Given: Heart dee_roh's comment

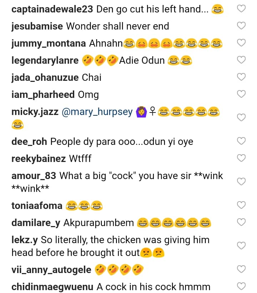Looking at the screenshot, I should [241, 141].
